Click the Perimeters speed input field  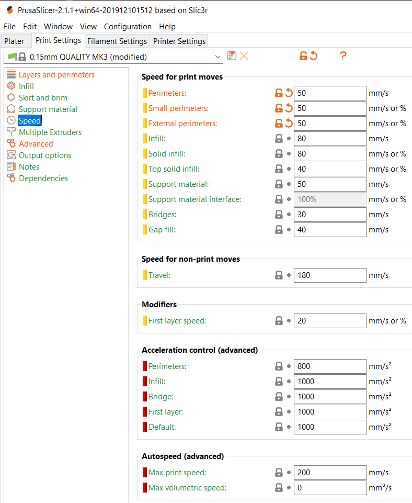click(330, 93)
